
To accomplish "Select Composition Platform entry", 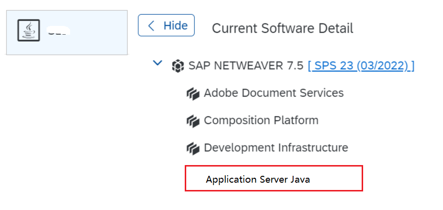I will coord(261,120).
